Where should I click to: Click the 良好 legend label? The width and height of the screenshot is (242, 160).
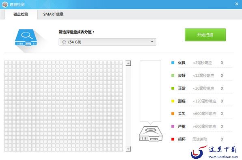[x=181, y=76]
